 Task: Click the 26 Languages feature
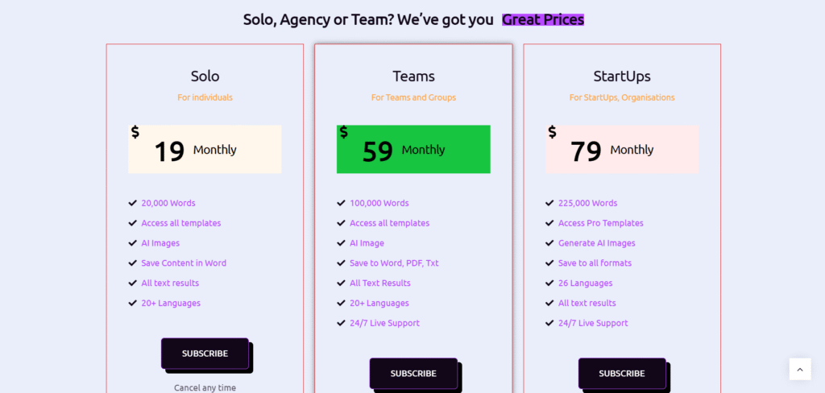[585, 283]
